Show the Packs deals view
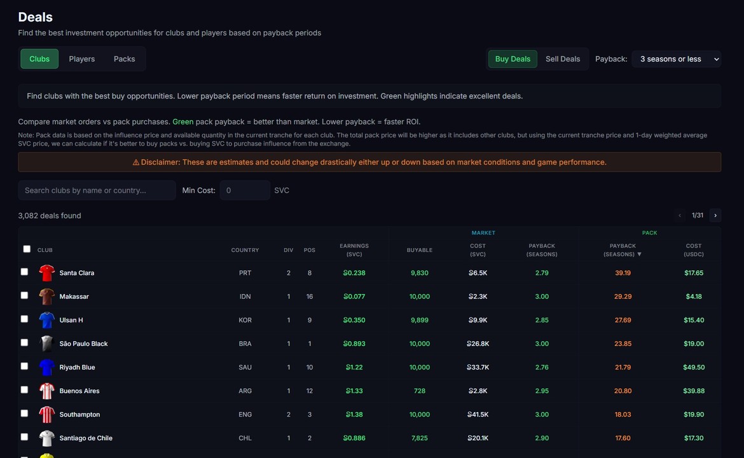This screenshot has height=458, width=744. click(x=124, y=59)
